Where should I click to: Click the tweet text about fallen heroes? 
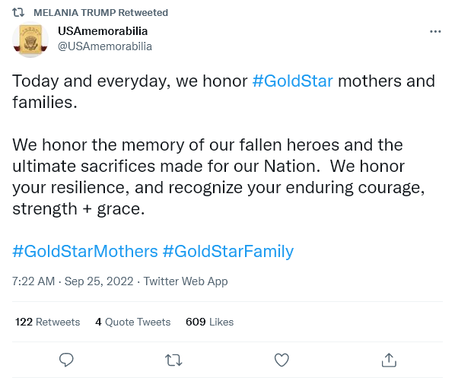click(218, 176)
